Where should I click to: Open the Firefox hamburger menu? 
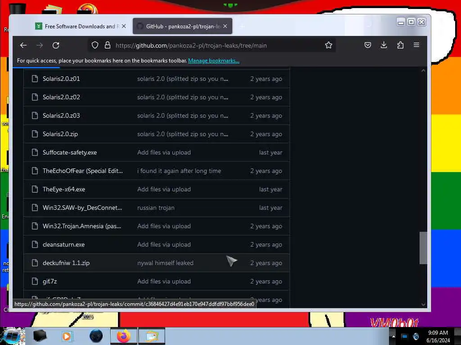point(416,45)
